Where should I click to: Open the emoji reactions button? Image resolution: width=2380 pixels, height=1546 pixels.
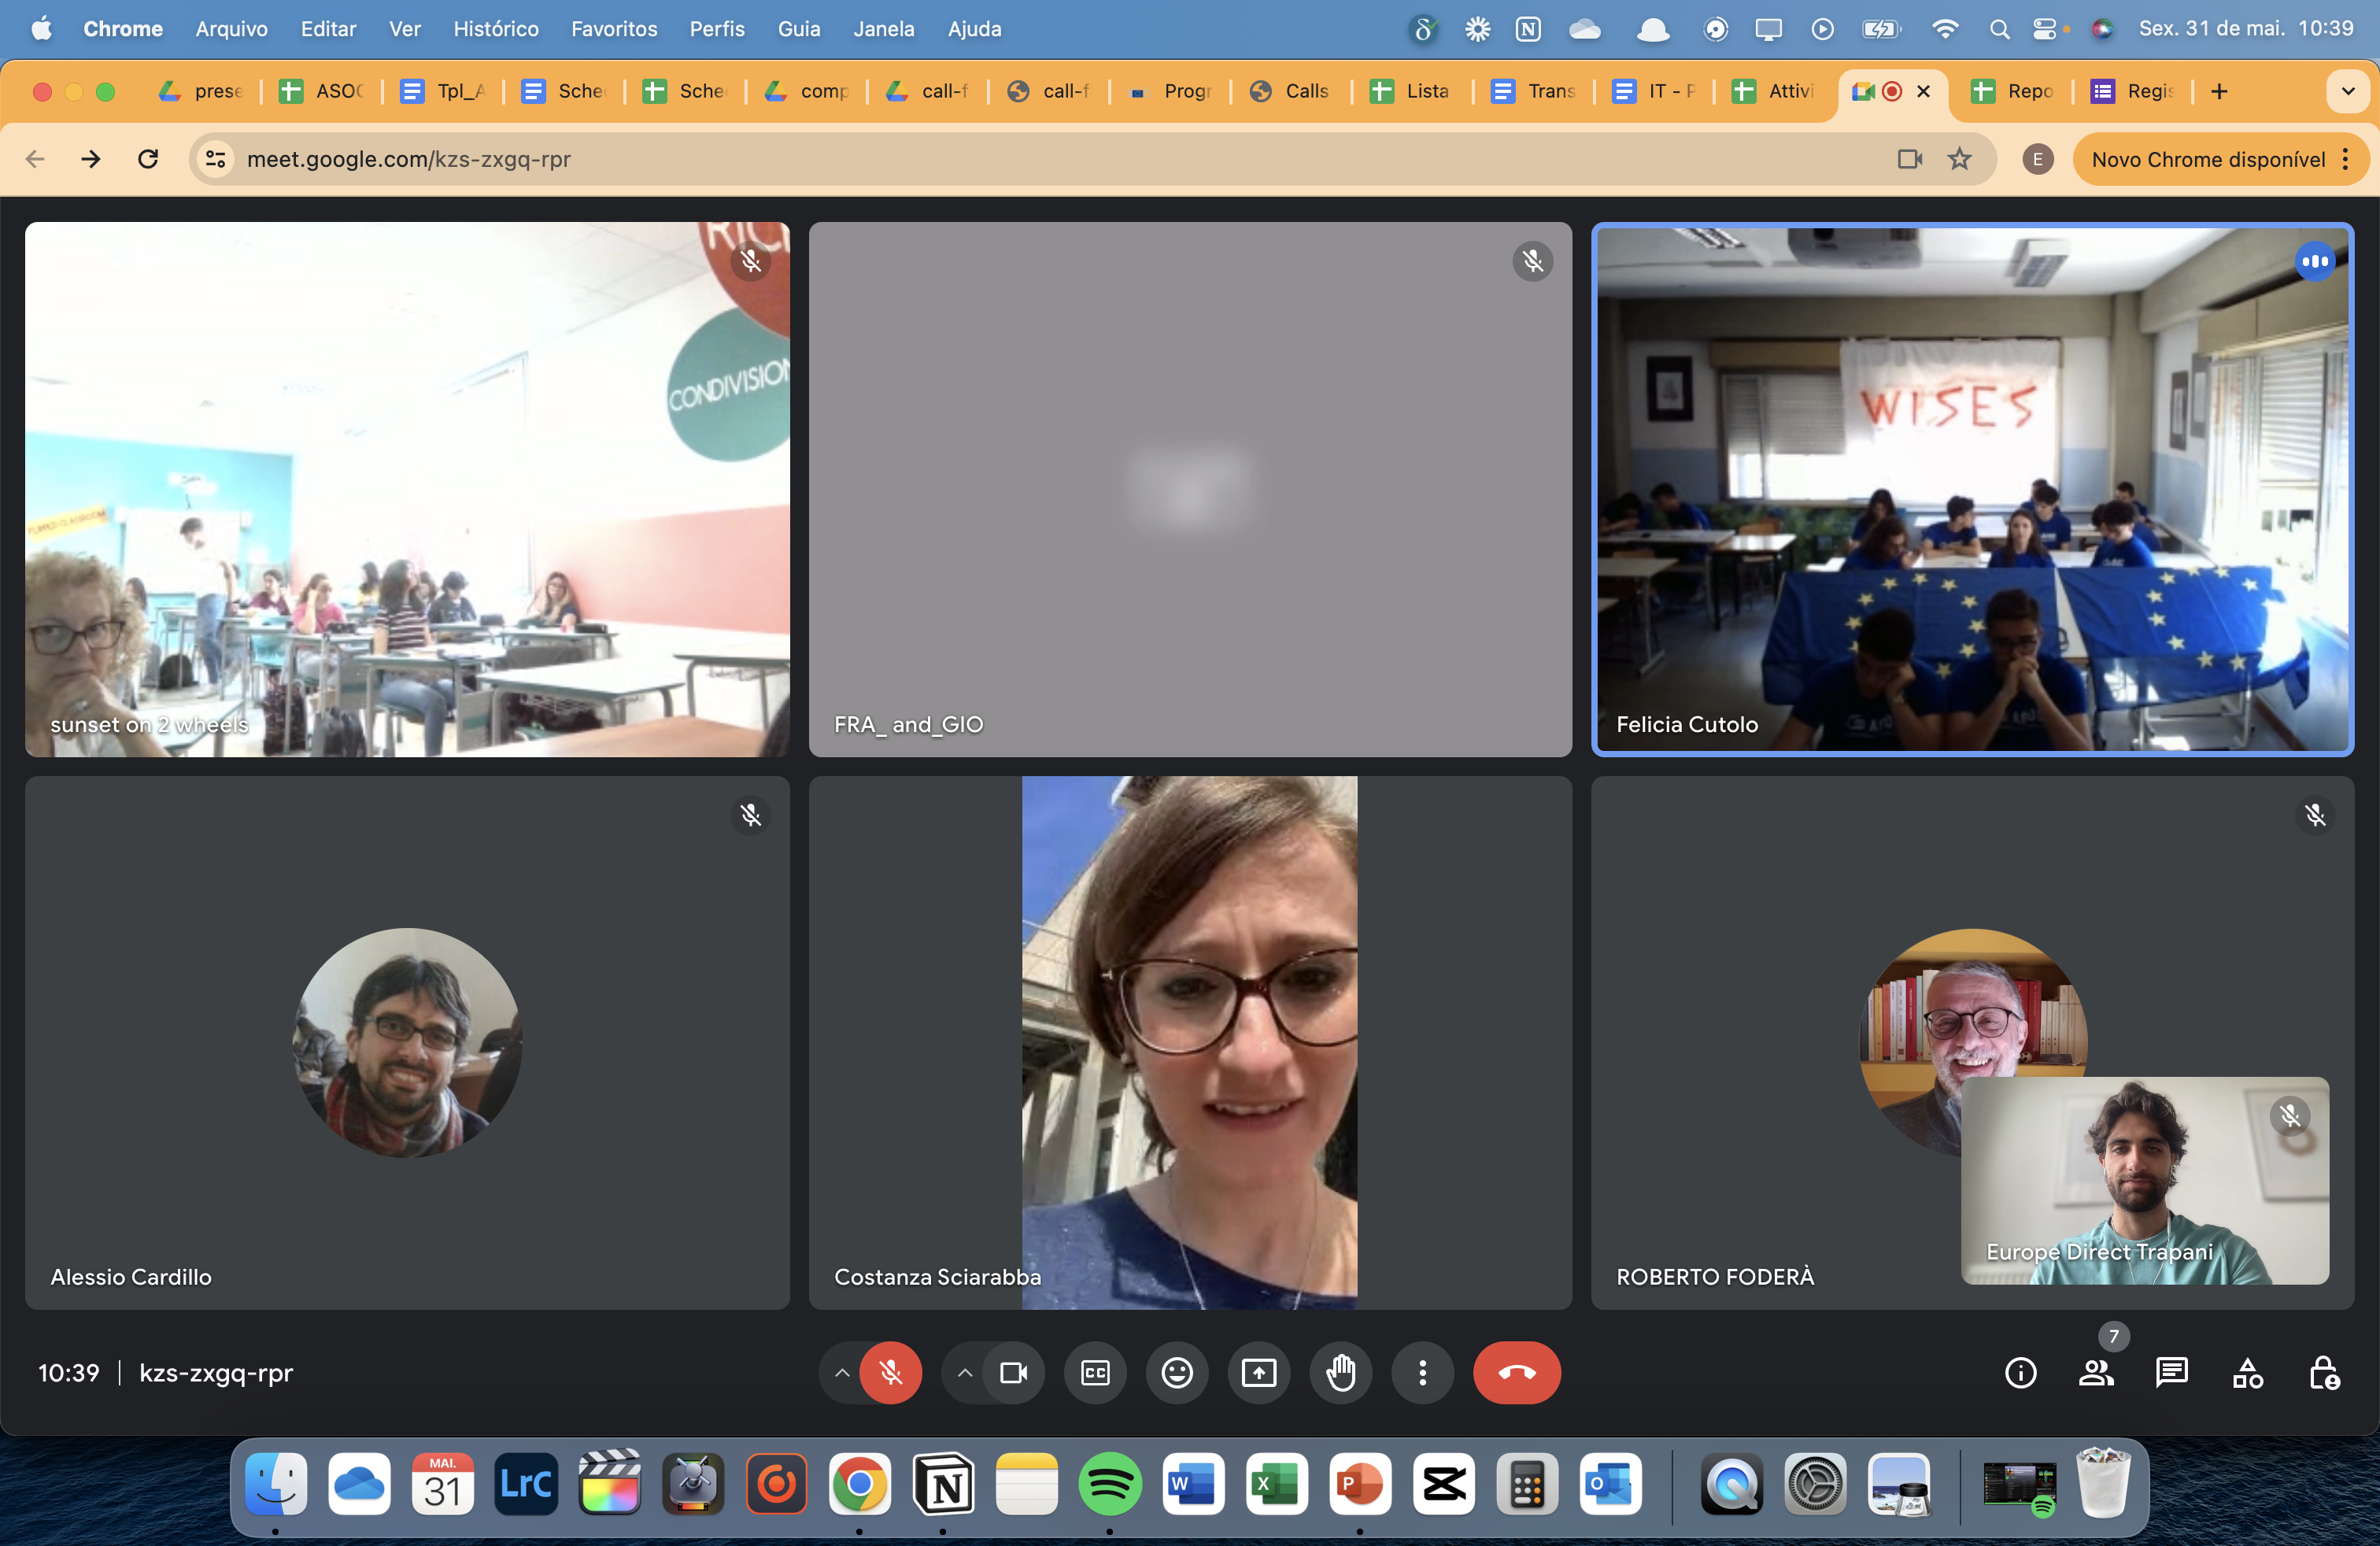click(1177, 1373)
